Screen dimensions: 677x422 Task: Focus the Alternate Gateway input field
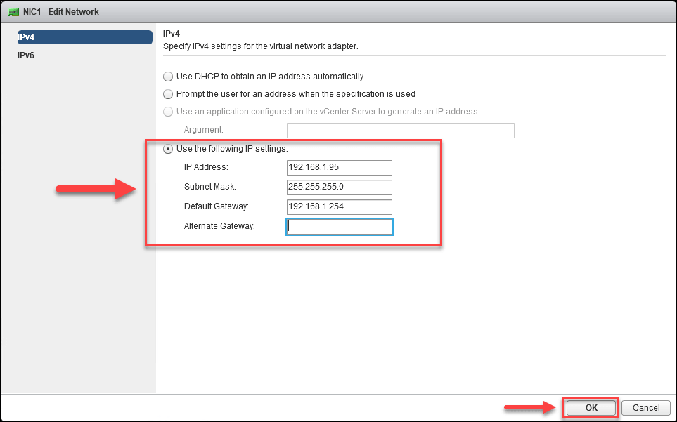click(x=340, y=227)
